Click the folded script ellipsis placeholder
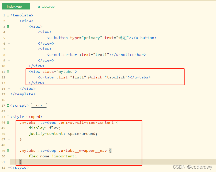The width and height of the screenshot is (216, 172). 39,105
